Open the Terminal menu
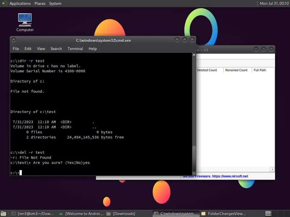Image resolution: width=290 pixels, height=217 pixels. coord(75,49)
